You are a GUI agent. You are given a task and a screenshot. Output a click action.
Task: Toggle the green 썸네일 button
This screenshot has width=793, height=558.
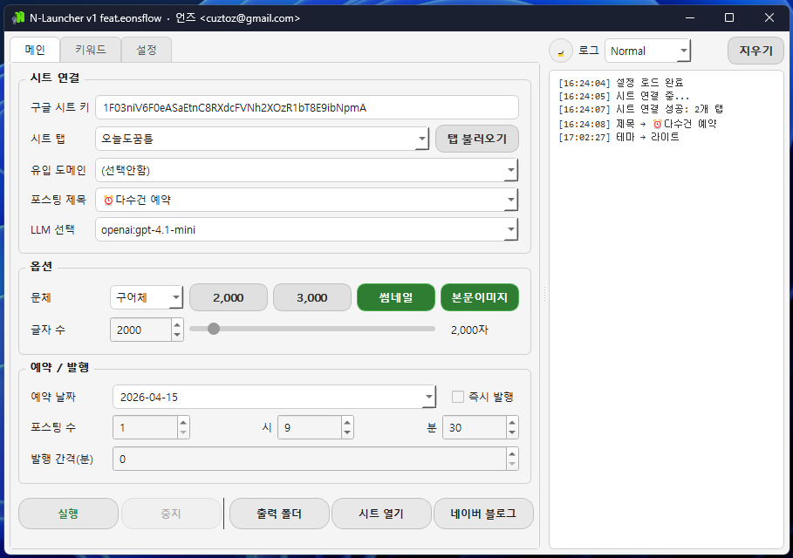tap(396, 297)
